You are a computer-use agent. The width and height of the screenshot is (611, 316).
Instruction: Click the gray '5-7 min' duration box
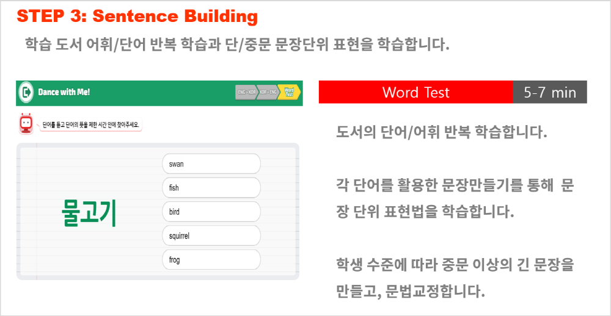[x=550, y=92]
